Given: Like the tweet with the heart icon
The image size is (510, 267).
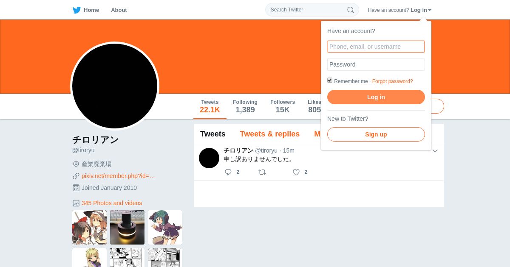Looking at the screenshot, I should [296, 172].
